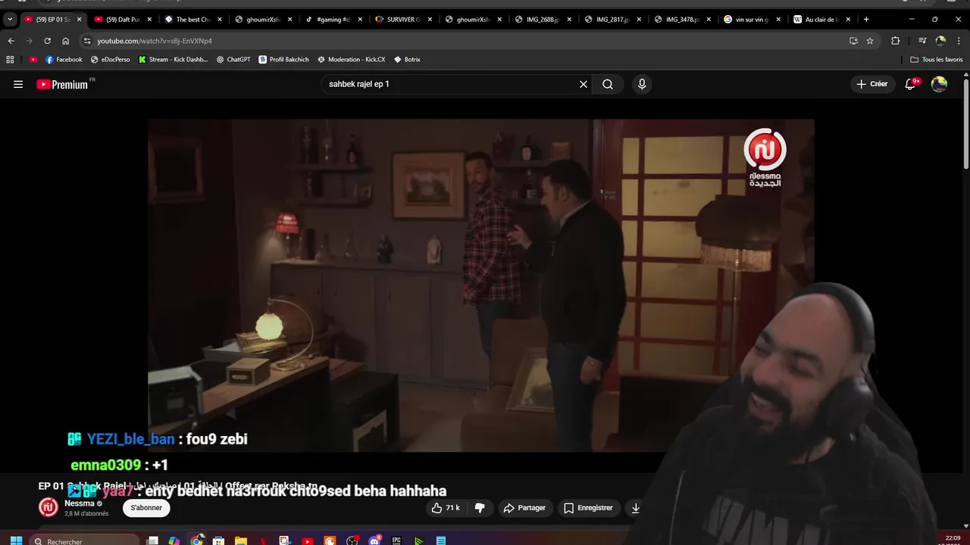Open the Moderation - Kick.CX bookmark

point(352,59)
